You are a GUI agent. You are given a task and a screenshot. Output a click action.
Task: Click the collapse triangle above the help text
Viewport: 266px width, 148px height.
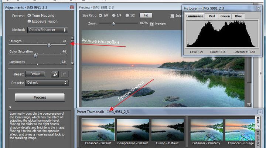[x=11, y=107]
